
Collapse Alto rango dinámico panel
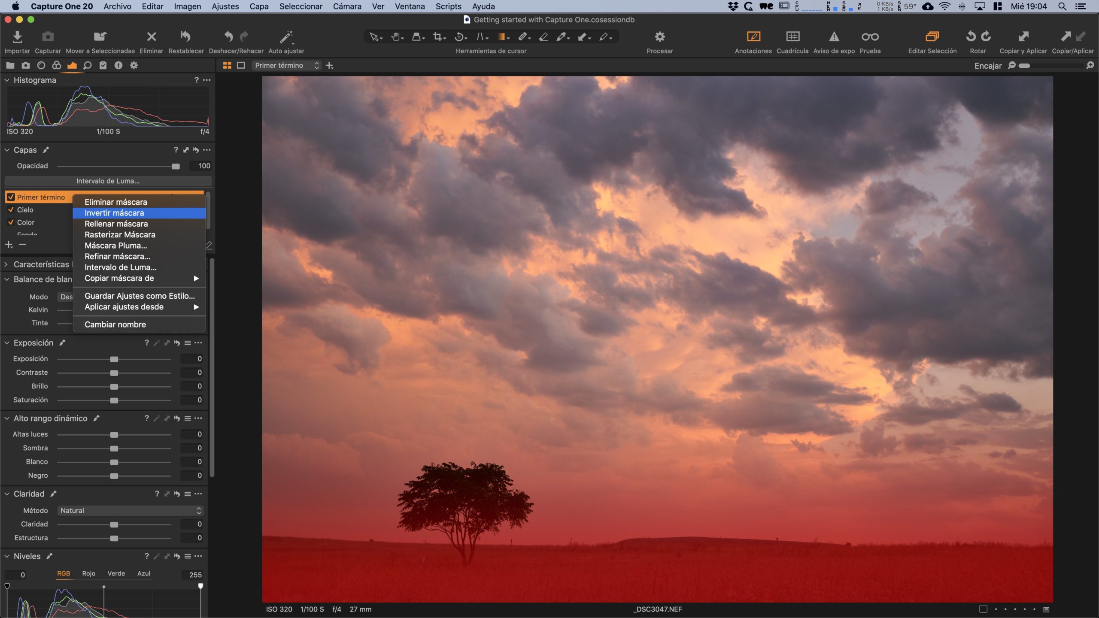[7, 418]
